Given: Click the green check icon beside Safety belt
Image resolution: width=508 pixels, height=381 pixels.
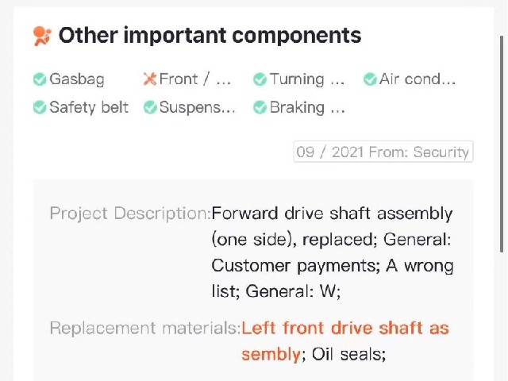Looking at the screenshot, I should pyautogui.click(x=40, y=108).
